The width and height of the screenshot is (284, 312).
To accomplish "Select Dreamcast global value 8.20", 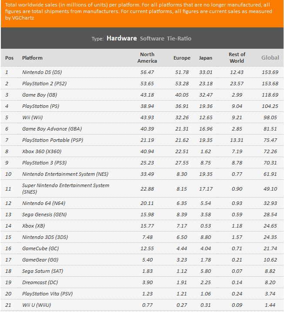I will [x=270, y=283].
